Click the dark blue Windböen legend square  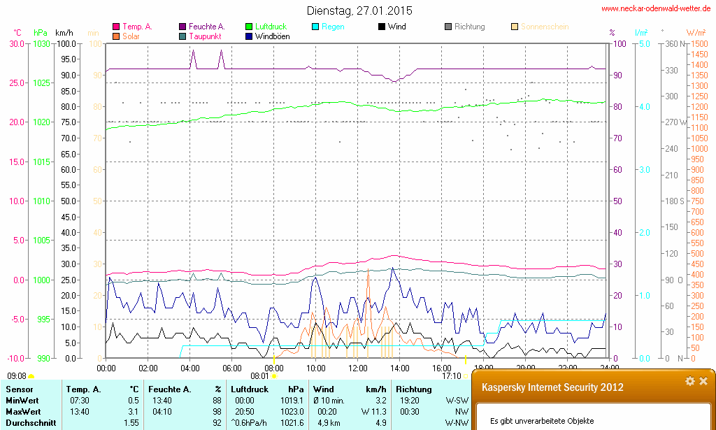tap(249, 36)
